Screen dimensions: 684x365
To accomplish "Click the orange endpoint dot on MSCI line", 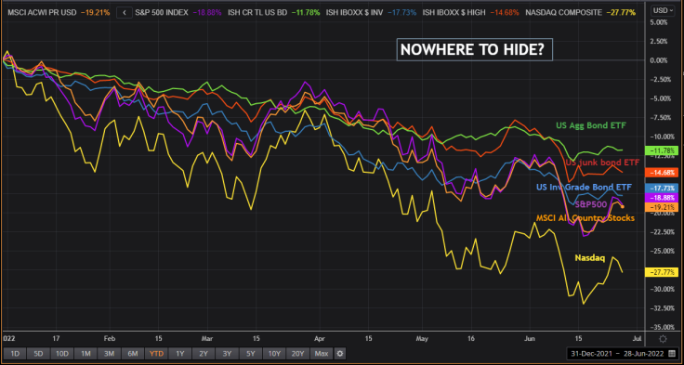I will (623, 206).
